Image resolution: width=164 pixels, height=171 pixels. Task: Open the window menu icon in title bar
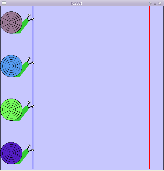point(4,3)
